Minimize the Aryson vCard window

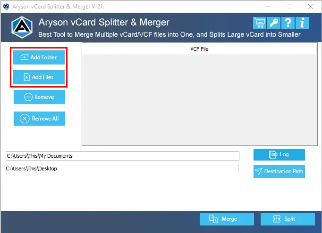268,7
